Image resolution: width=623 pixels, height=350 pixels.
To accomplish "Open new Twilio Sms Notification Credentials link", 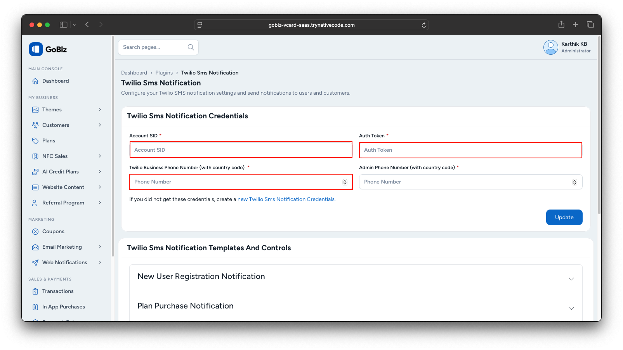I will click(x=286, y=199).
